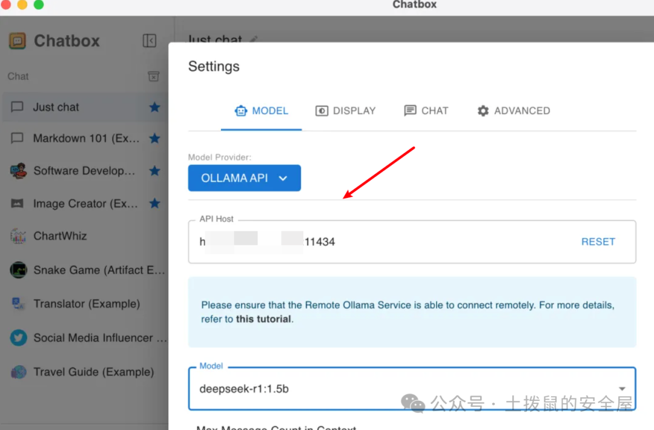Screen dimensions: 654x430
Task: Open the Software Developer conversation
Action: click(85, 171)
